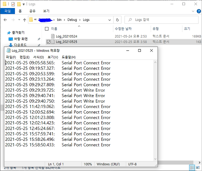This screenshot has height=171, width=202.
Task: Click Notepad scrollbar down arrow
Action: pyautogui.click(x=155, y=159)
